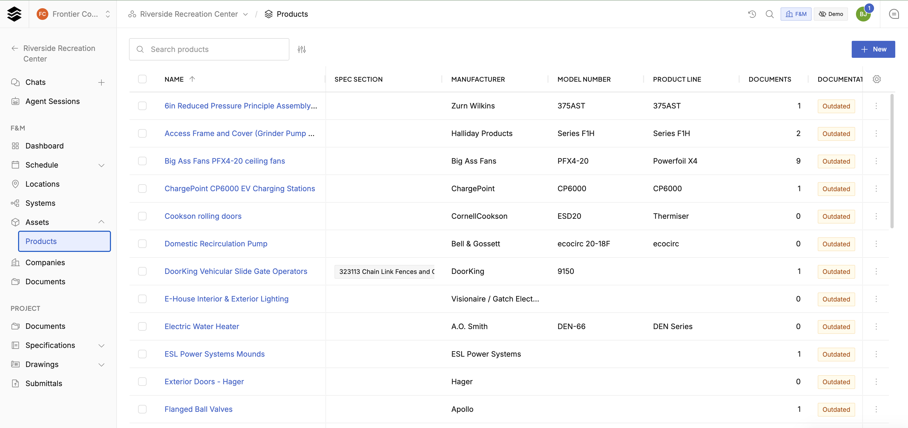Screen dimensions: 908x428
Task: Open row menu for Halliday Products row
Action: [876, 133]
